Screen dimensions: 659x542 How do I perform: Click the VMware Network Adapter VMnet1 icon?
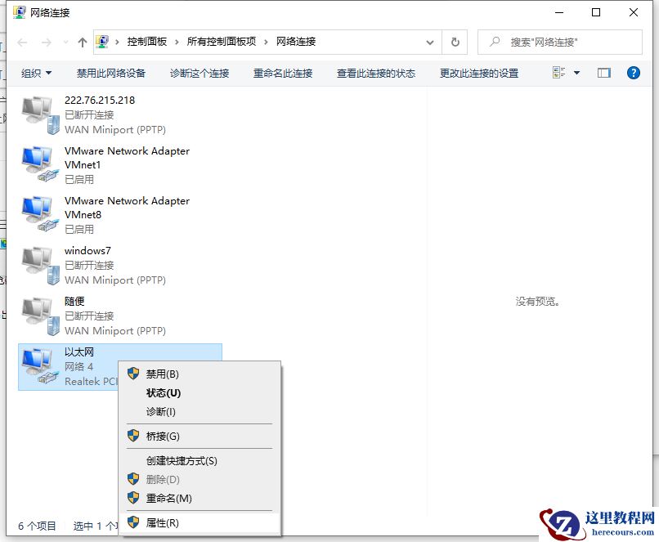pyautogui.click(x=37, y=163)
